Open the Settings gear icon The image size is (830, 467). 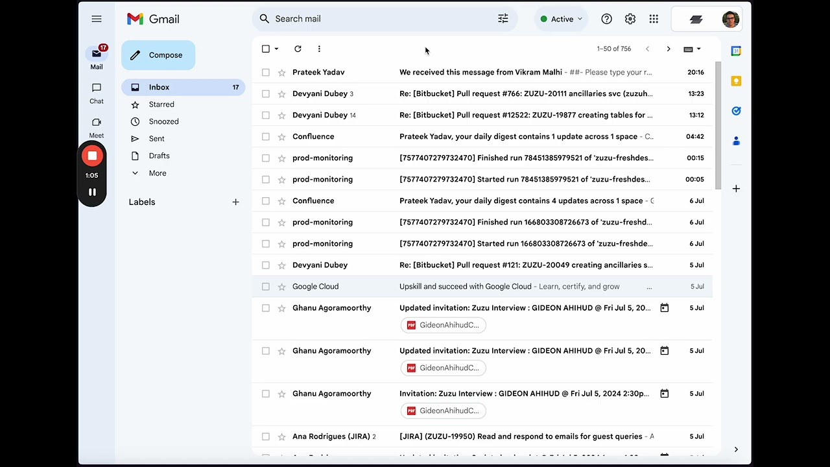coord(630,19)
